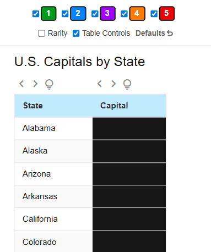Click the red number 5 badge
The image size is (211, 252).
167,13
